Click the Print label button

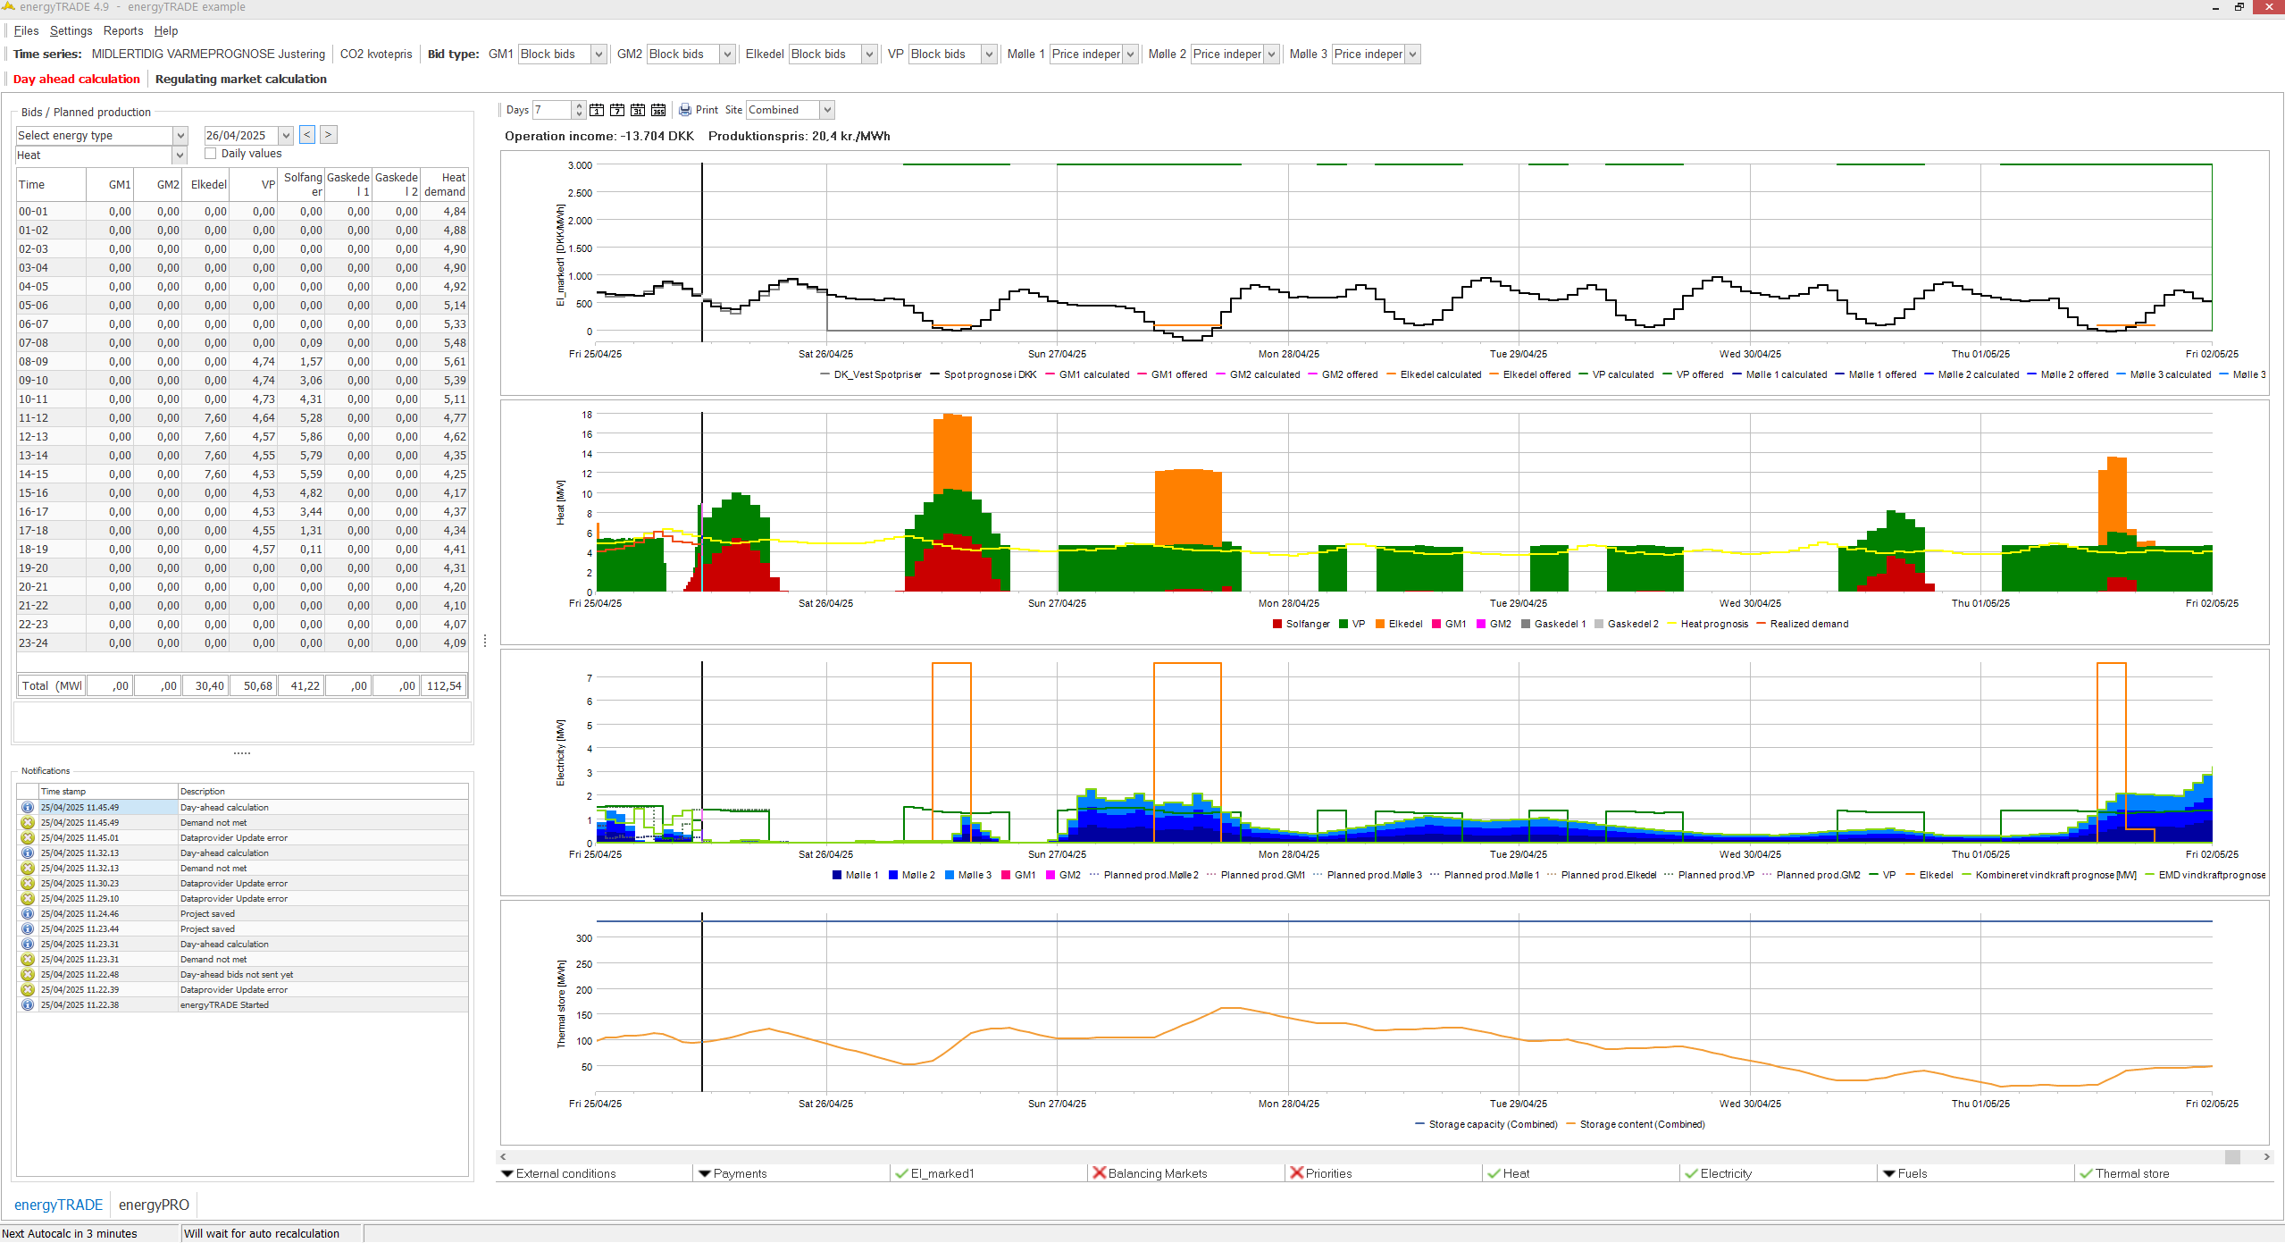click(707, 110)
